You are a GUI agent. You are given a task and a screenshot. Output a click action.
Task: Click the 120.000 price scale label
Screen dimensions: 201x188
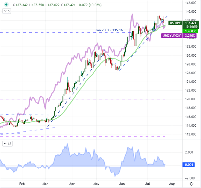click(x=191, y=99)
